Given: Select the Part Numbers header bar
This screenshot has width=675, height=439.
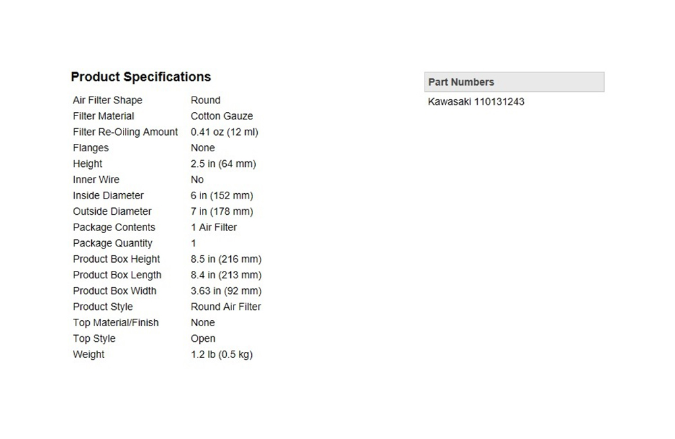Looking at the screenshot, I should (514, 82).
